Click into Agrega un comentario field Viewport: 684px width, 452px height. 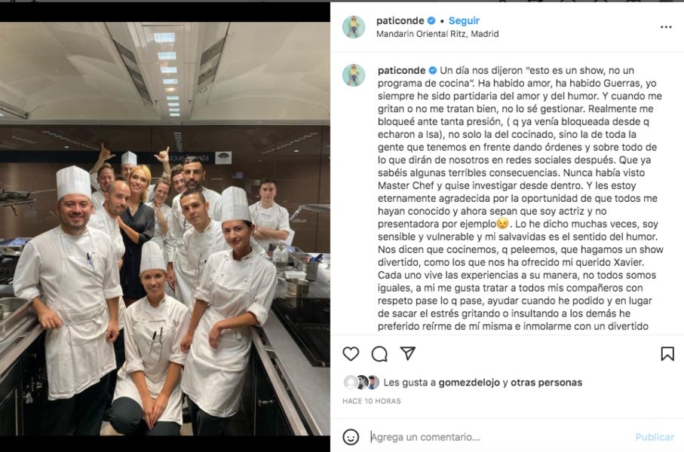click(497, 437)
